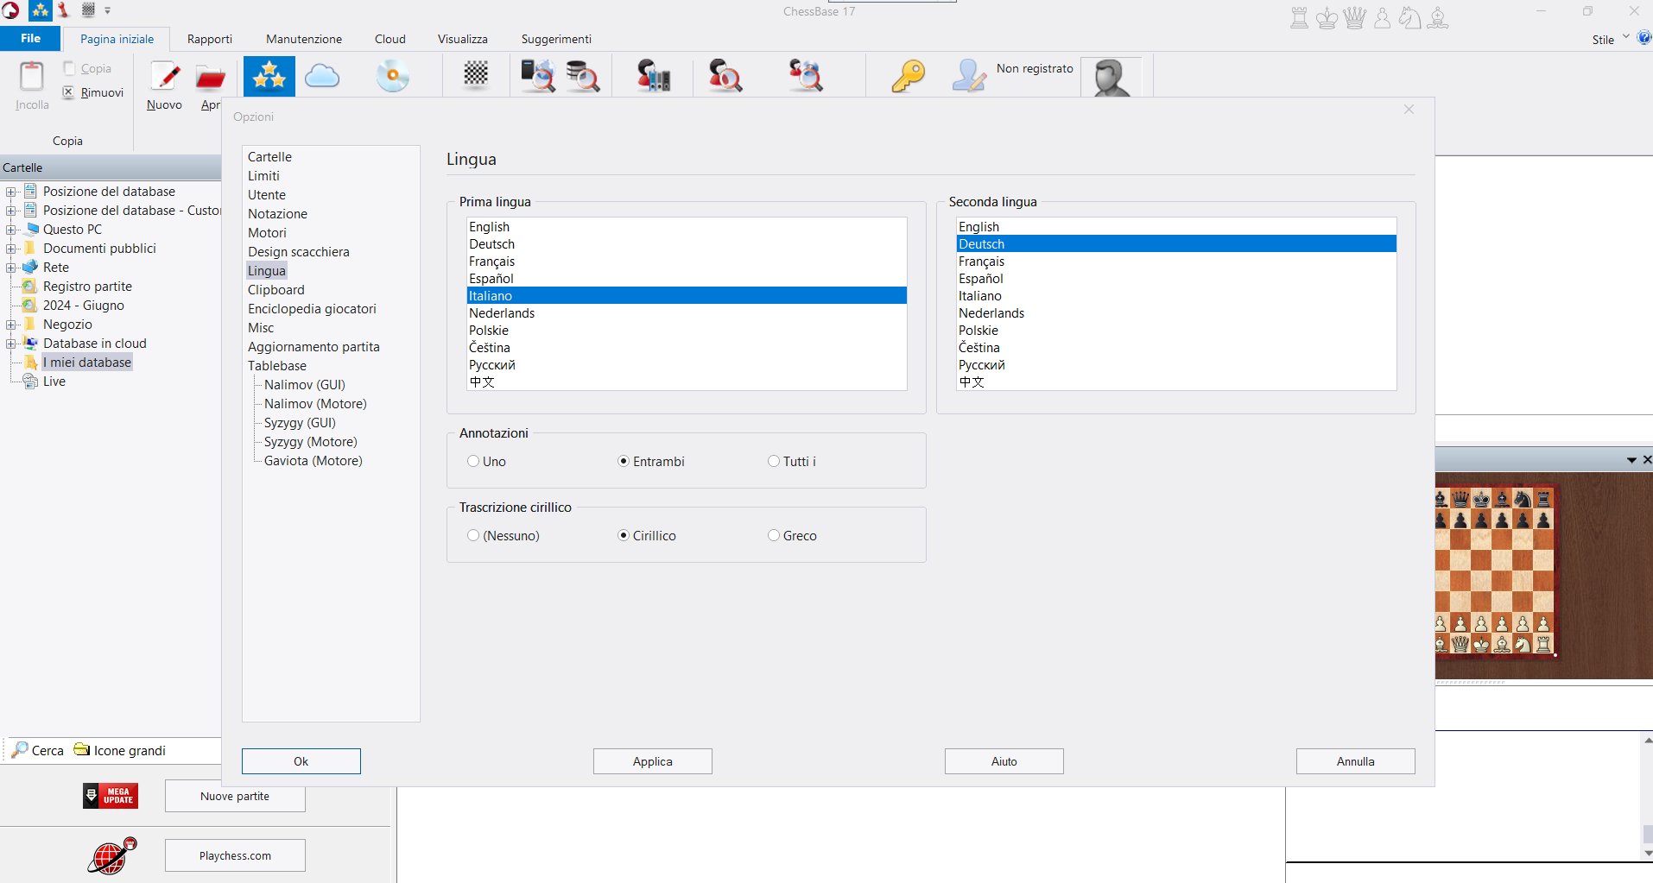
Task: Click the Ok button
Action: [301, 761]
